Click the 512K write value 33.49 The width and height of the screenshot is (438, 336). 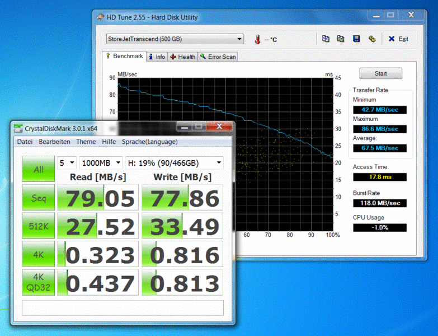[182, 226]
